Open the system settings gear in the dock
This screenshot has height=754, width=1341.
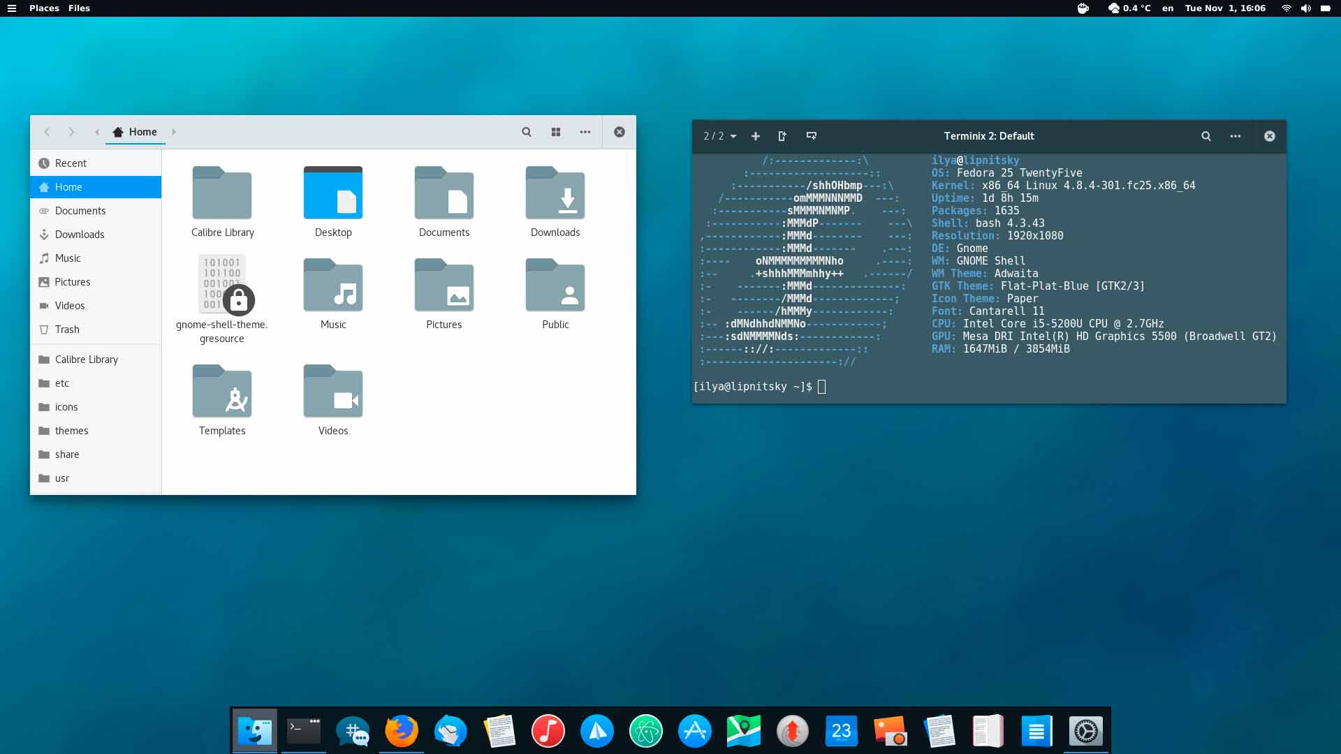pos(1086,731)
